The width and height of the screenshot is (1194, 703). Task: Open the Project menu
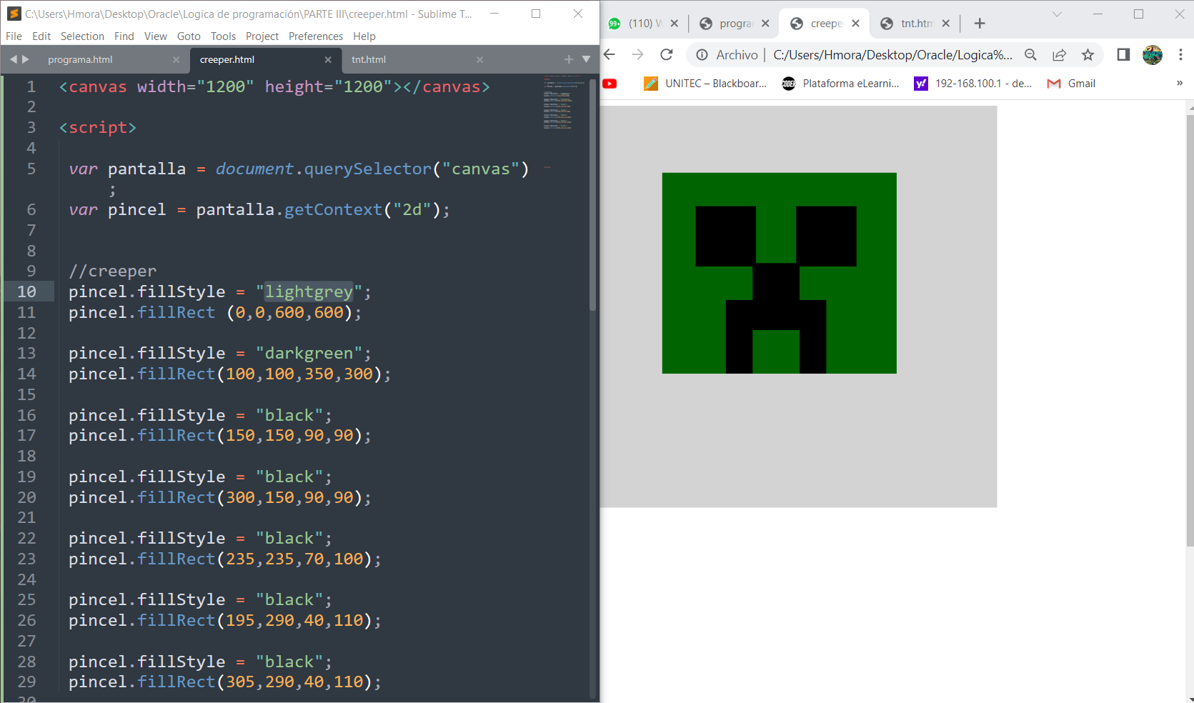pos(262,36)
